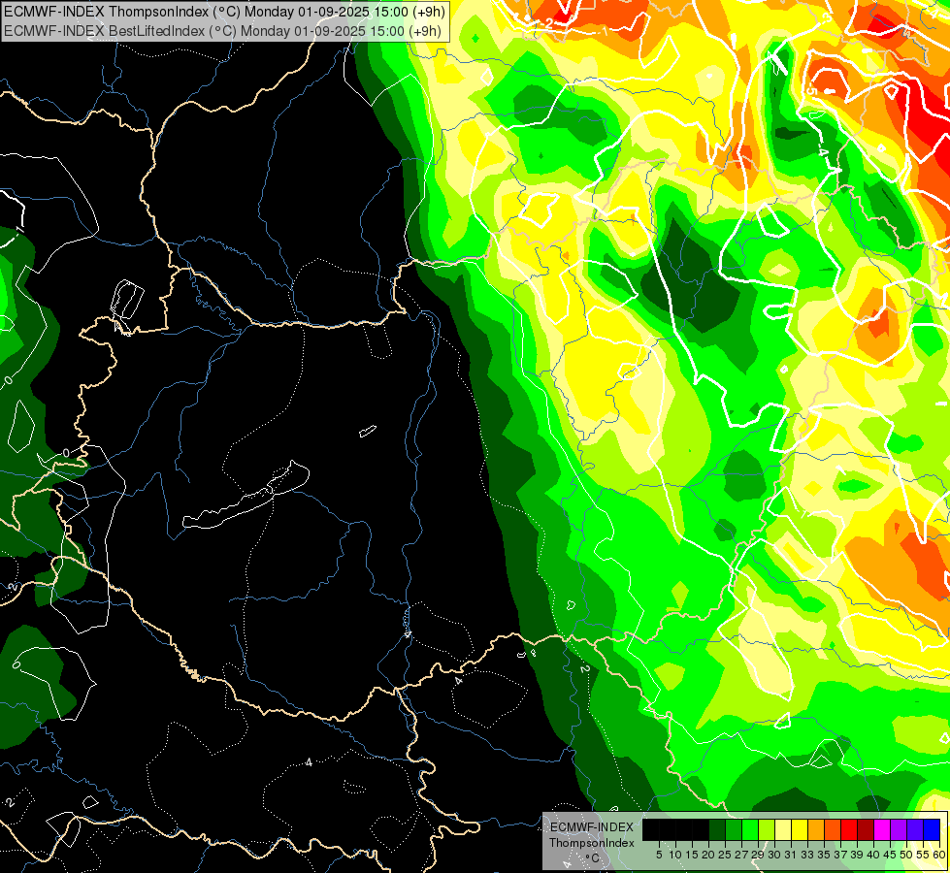The height and width of the screenshot is (873, 950).
Task: Select the bright red 37-39 legend swatch
Action: [849, 829]
